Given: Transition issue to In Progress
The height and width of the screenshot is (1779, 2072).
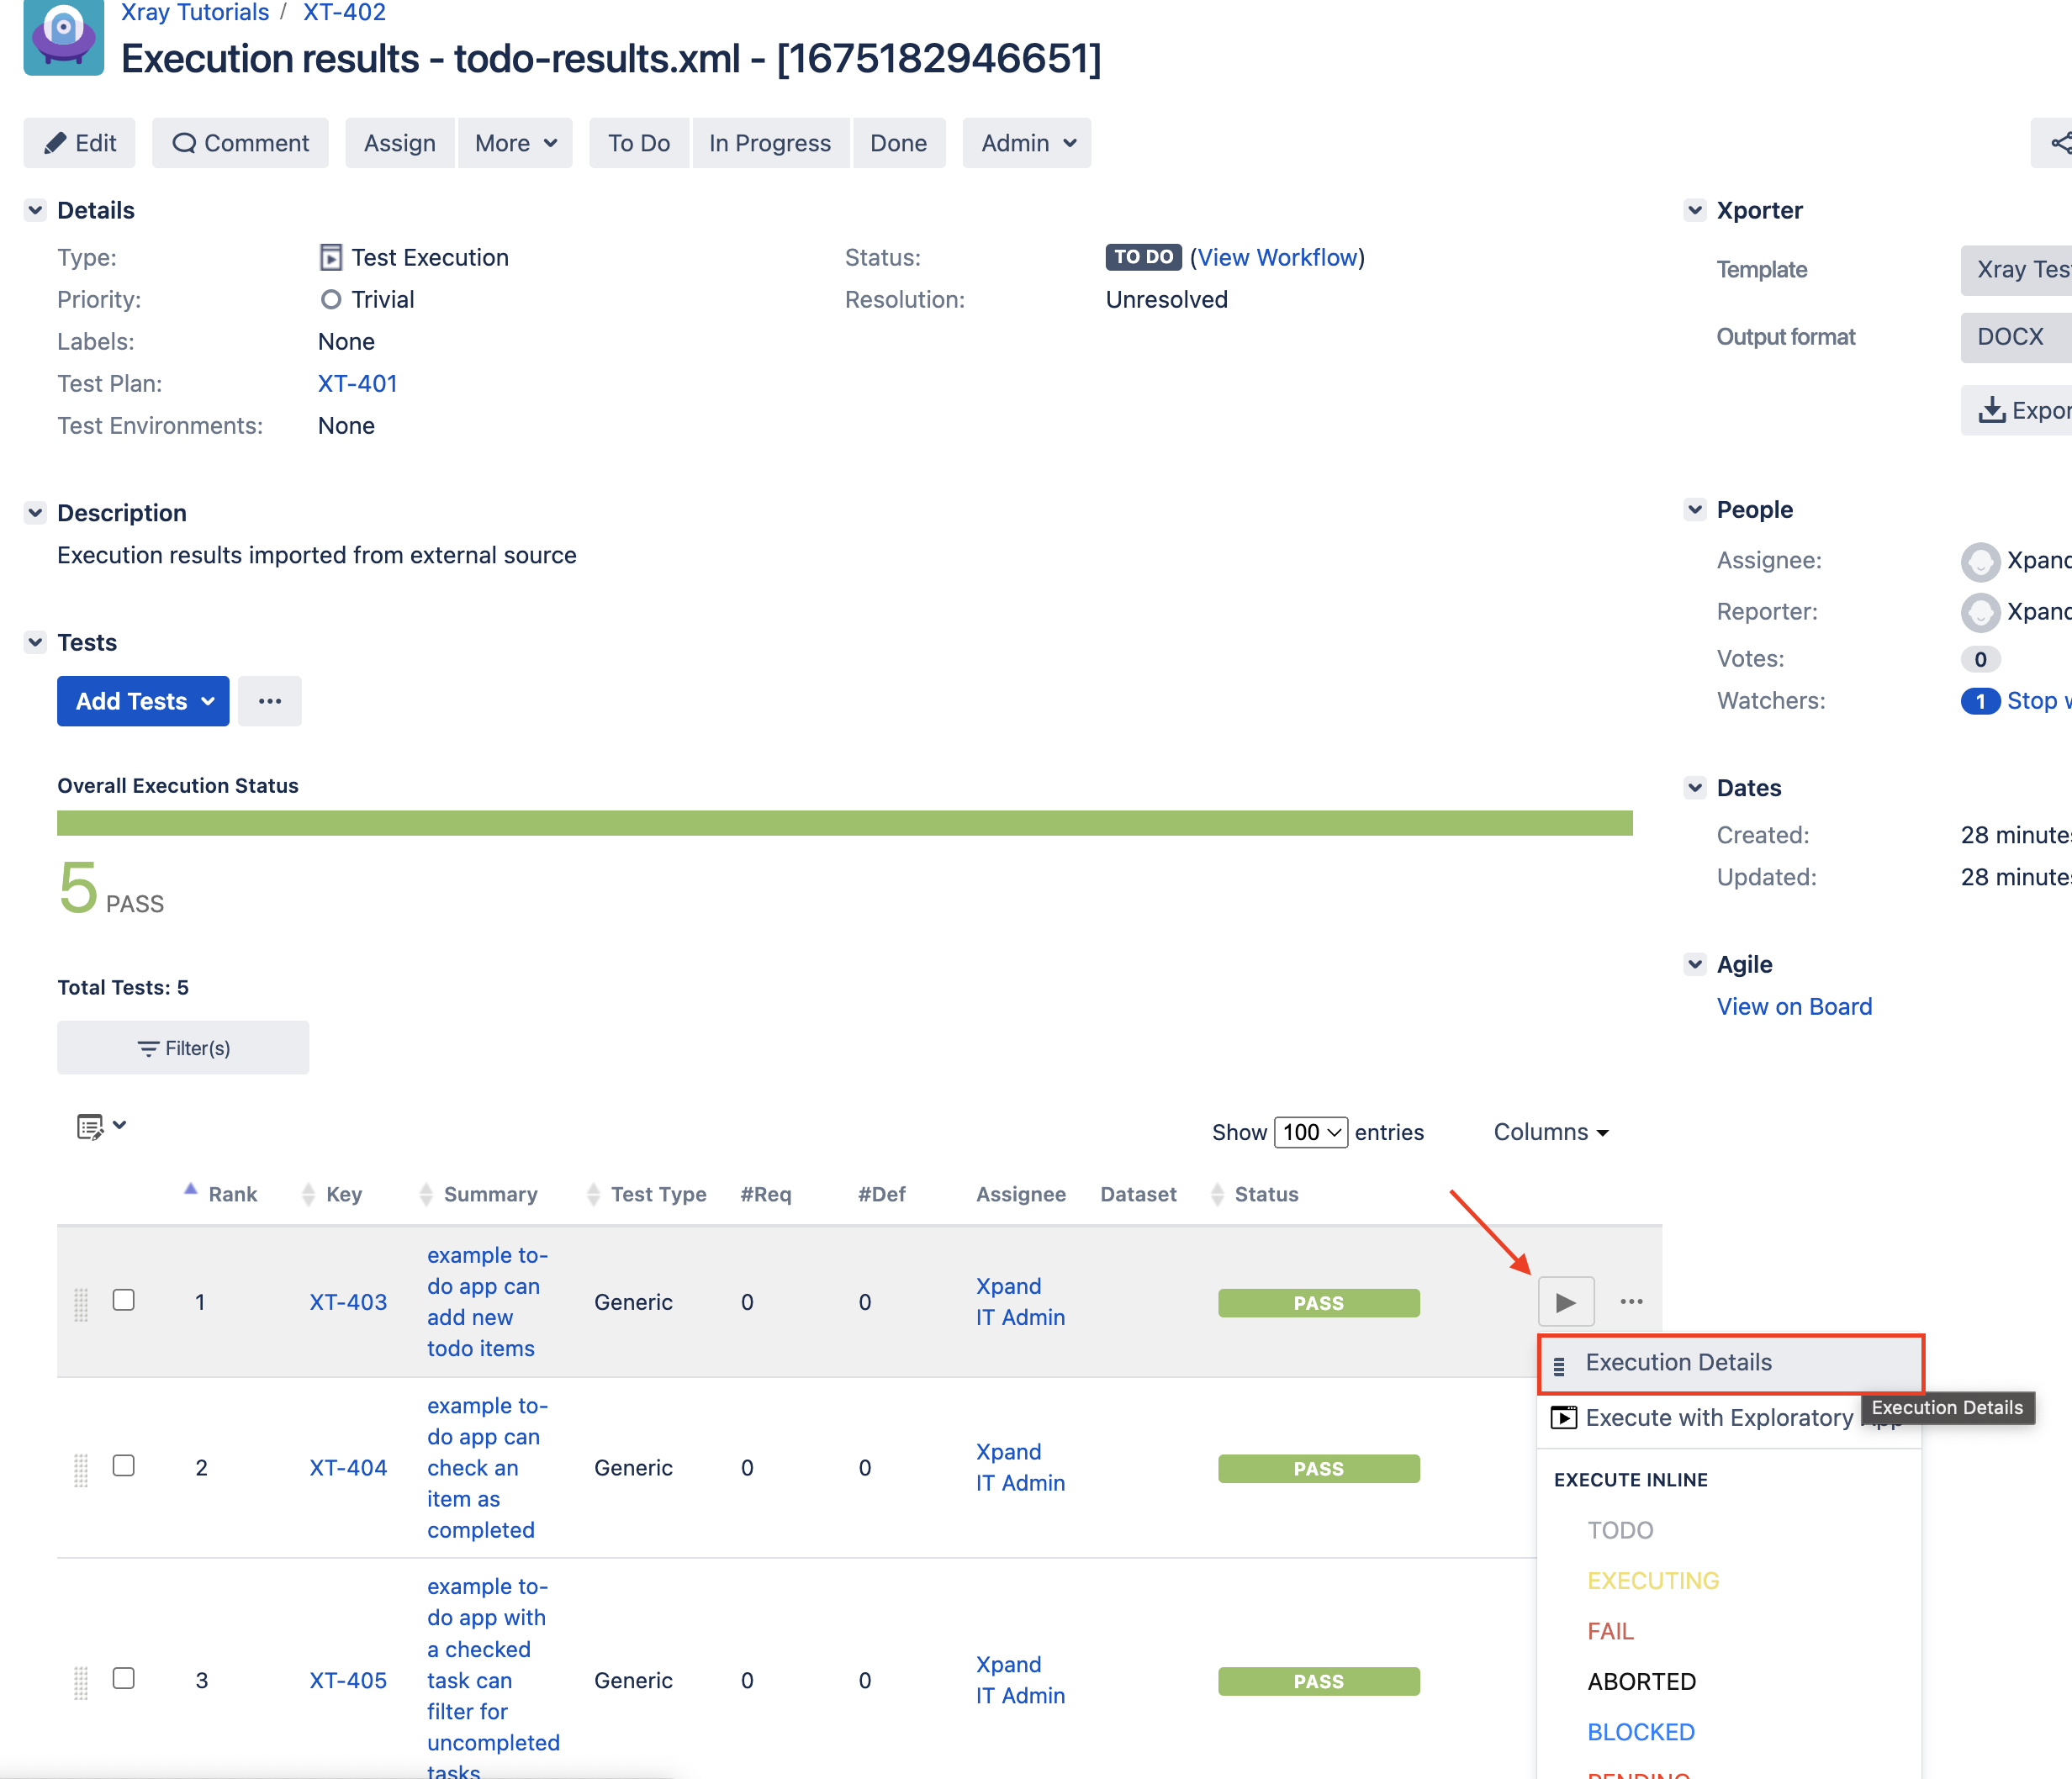Looking at the screenshot, I should click(770, 143).
